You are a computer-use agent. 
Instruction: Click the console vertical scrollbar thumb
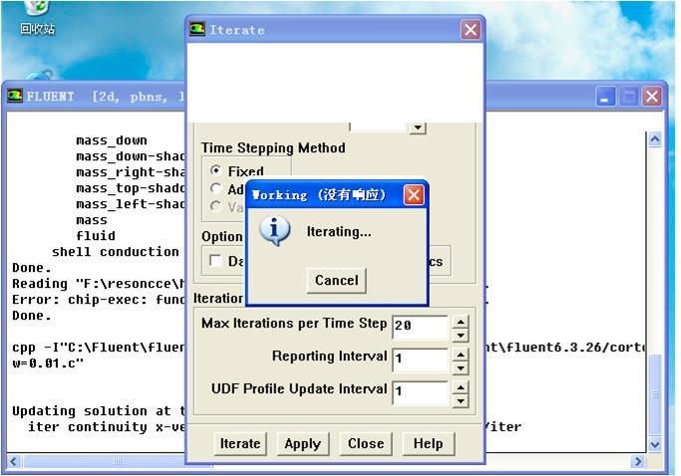point(655,393)
